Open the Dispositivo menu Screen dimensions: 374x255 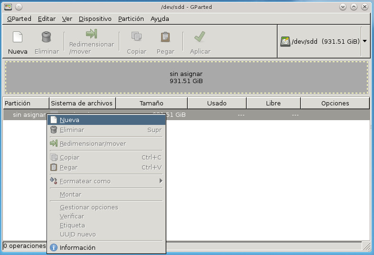click(95, 19)
